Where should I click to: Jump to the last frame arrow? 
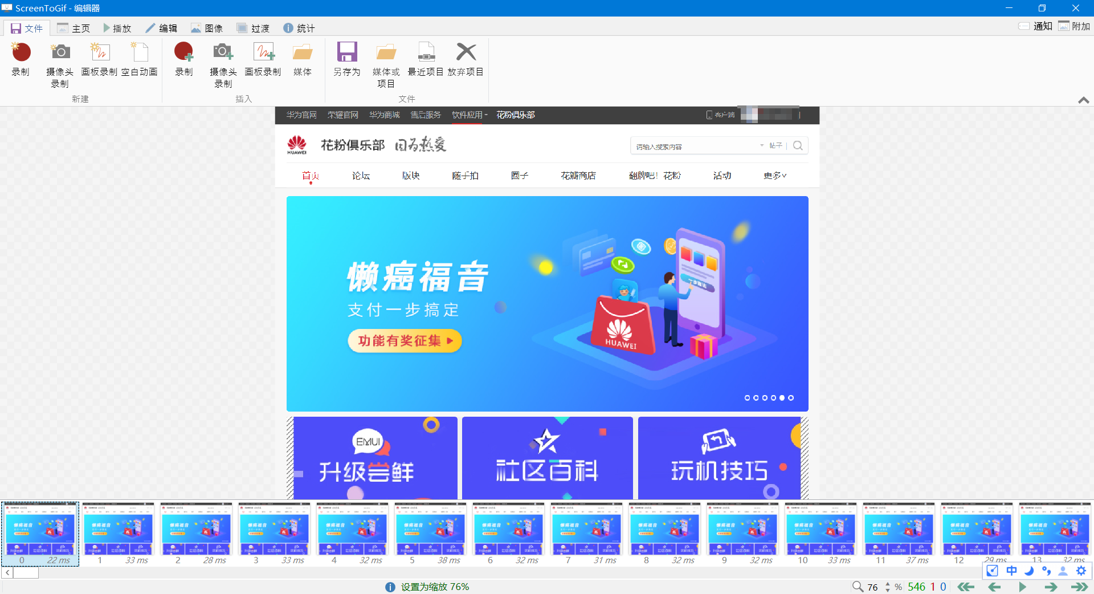point(1080,587)
